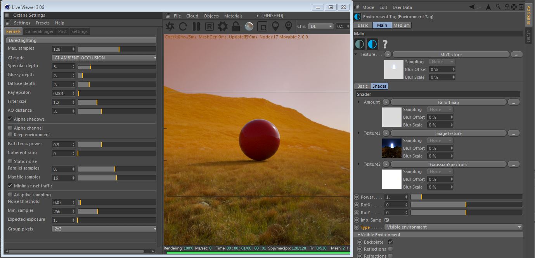The height and width of the screenshot is (258, 535).
Task: Turn on Adaptive sampling checkbox
Action: (x=10, y=195)
